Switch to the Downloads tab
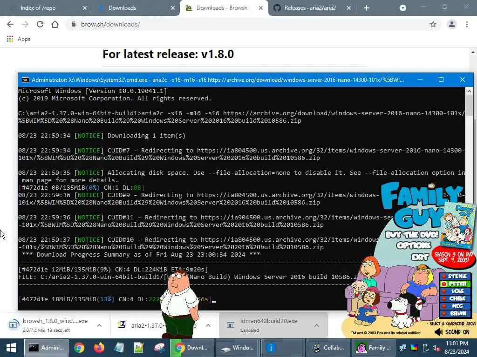 (x=134, y=8)
